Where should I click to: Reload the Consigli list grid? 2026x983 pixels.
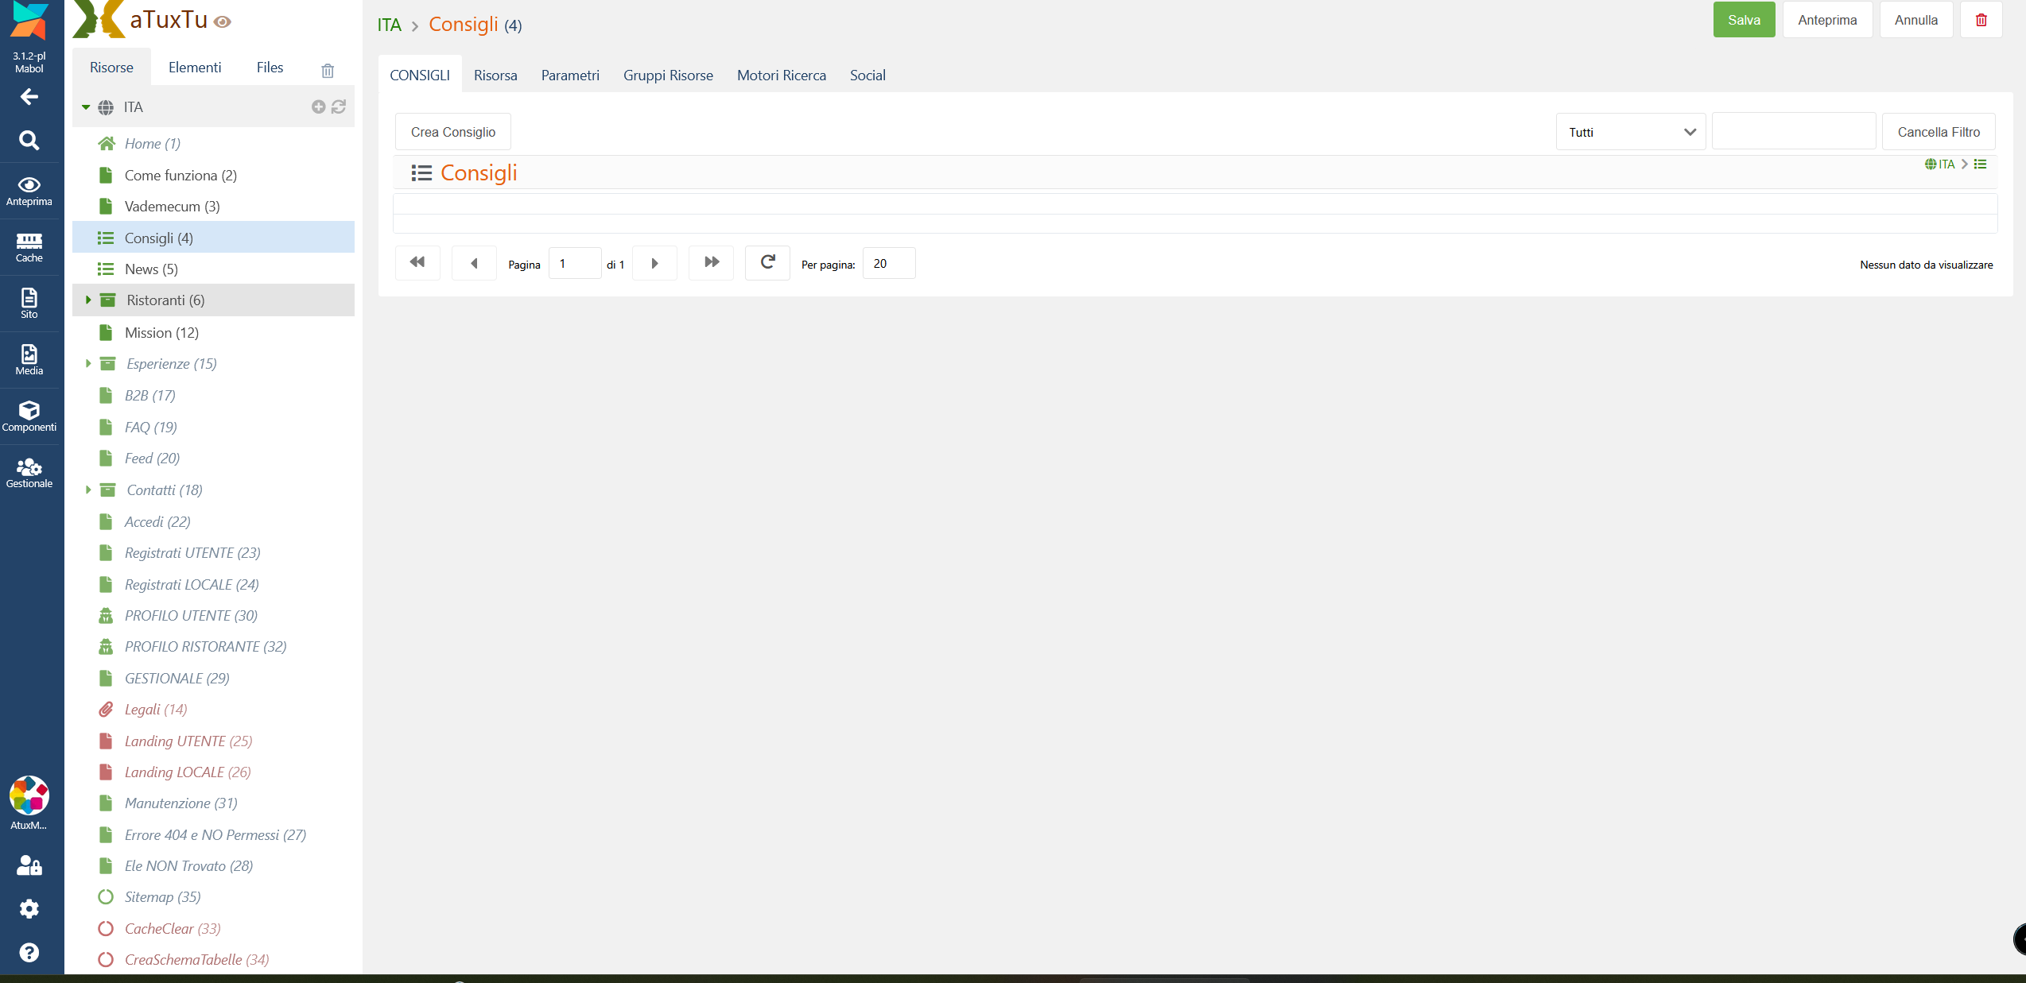pyautogui.click(x=767, y=262)
